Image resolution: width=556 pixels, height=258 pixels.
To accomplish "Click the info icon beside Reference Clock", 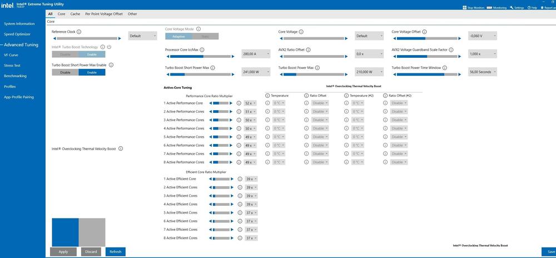I will 78,32.
